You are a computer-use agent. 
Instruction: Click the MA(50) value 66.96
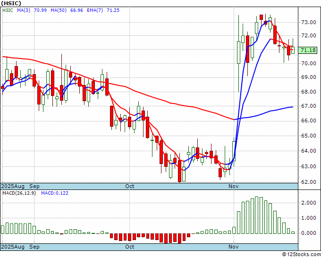coord(76,10)
